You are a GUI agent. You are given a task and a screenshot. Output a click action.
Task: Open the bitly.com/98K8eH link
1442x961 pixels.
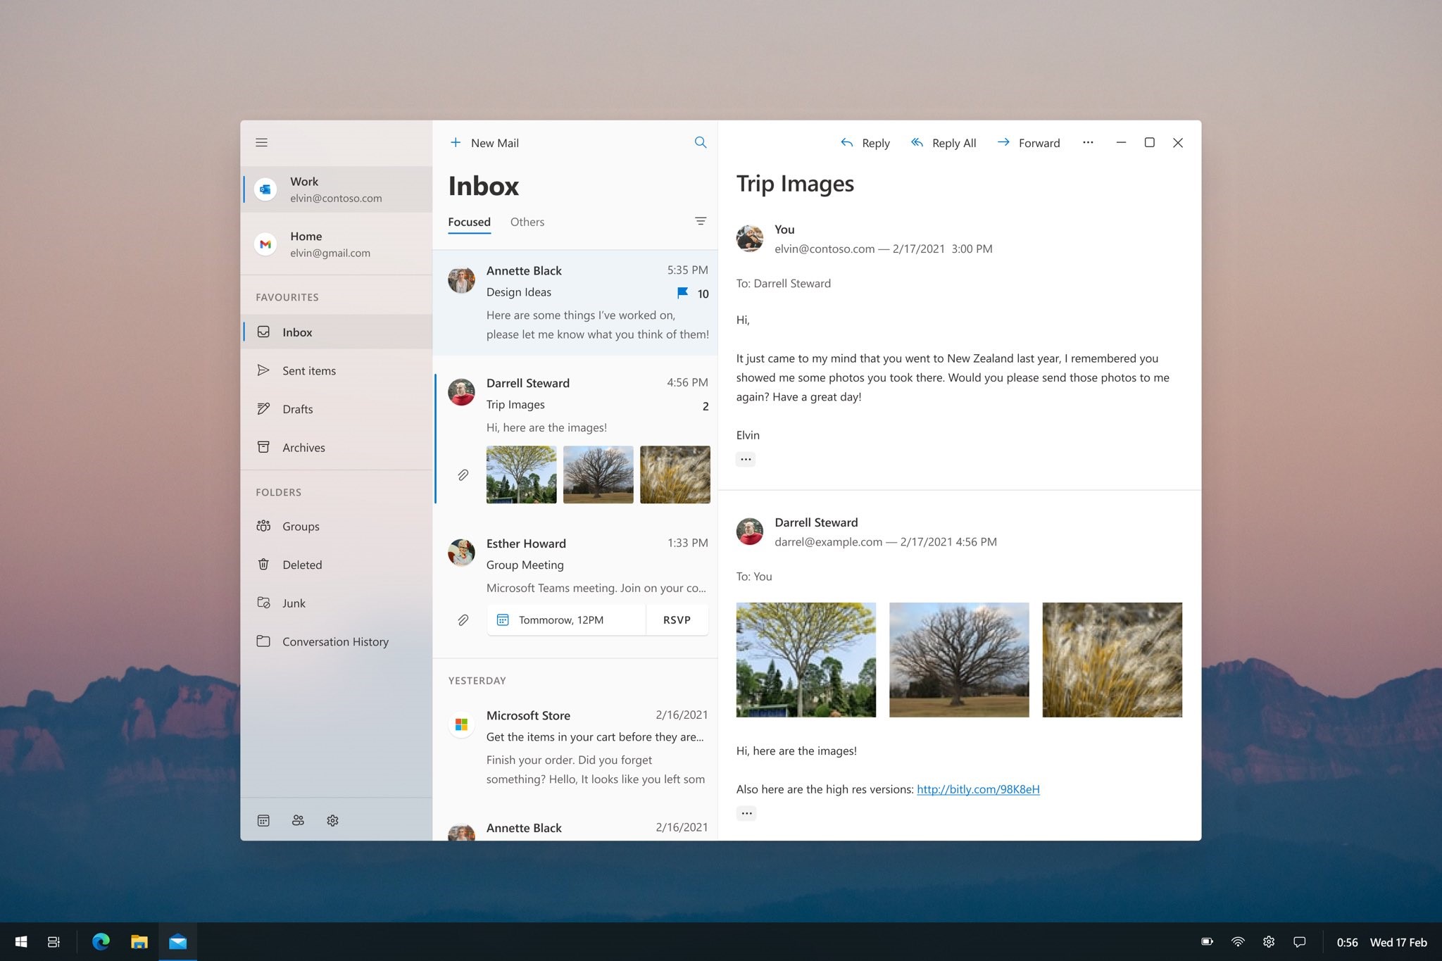[978, 789]
